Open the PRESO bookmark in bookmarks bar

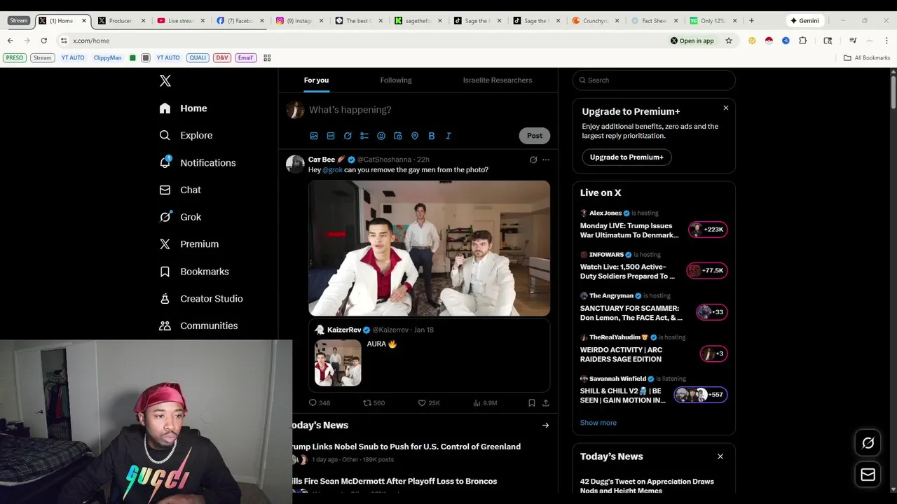[x=15, y=58]
